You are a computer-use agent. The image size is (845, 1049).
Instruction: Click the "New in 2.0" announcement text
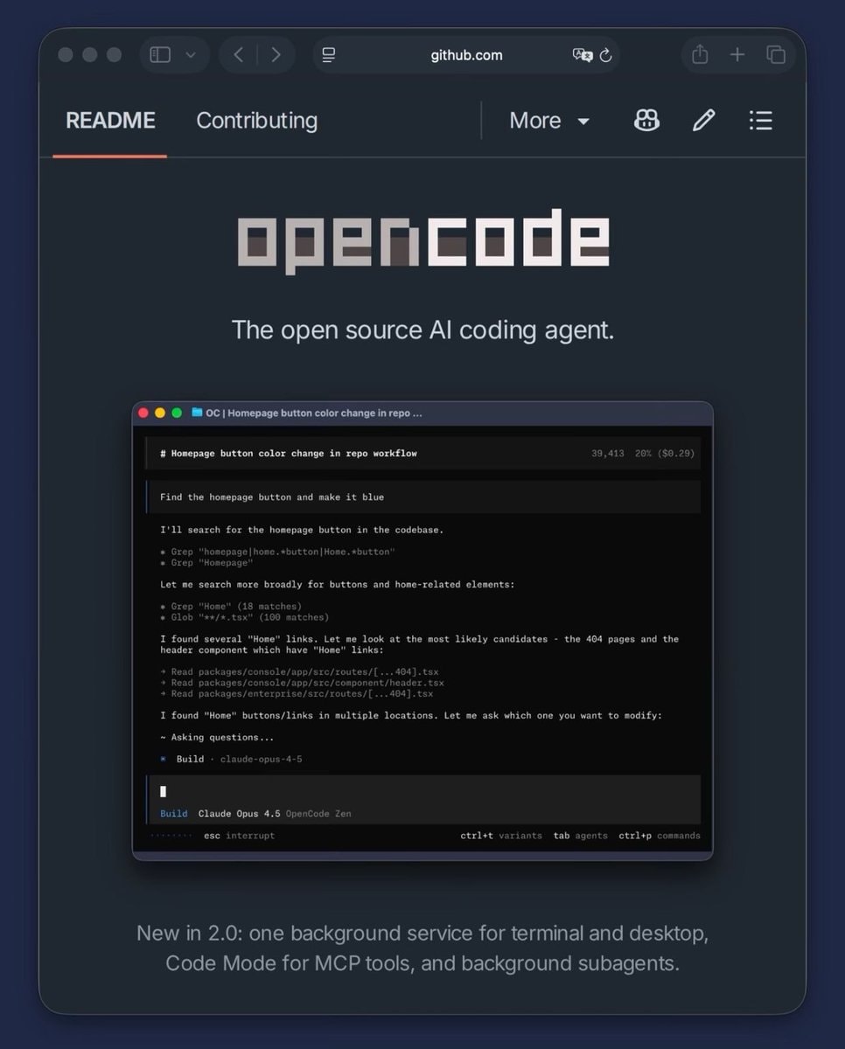click(x=422, y=948)
